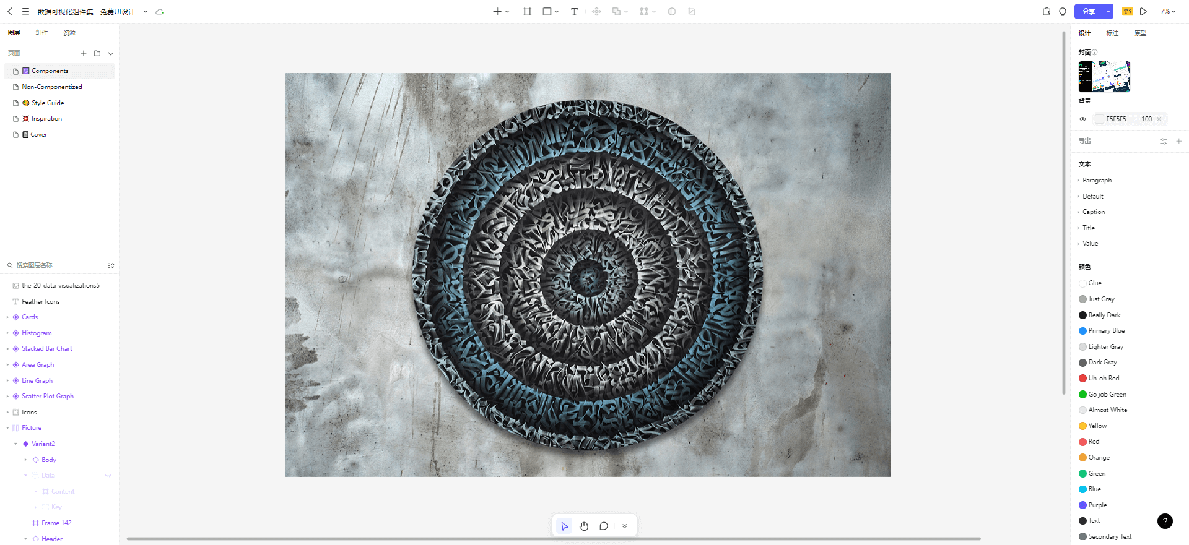Viewport: 1189px width, 545px height.
Task: Click the cover thumbnail image
Action: click(x=1104, y=77)
